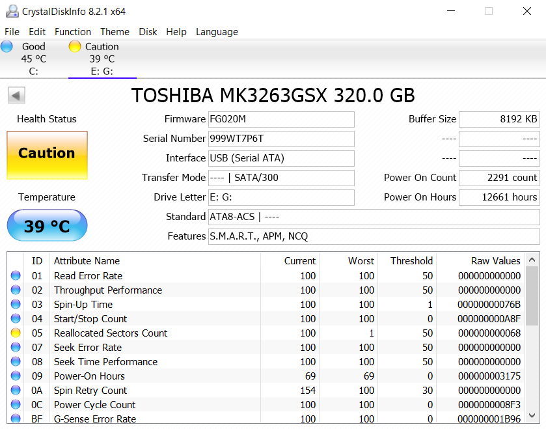Click the Attribute Name column header
The image size is (546, 429).
[x=156, y=261]
